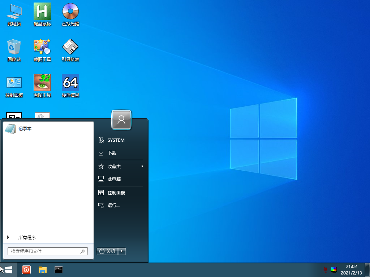Click the red power icon in taskbar

click(x=26, y=270)
